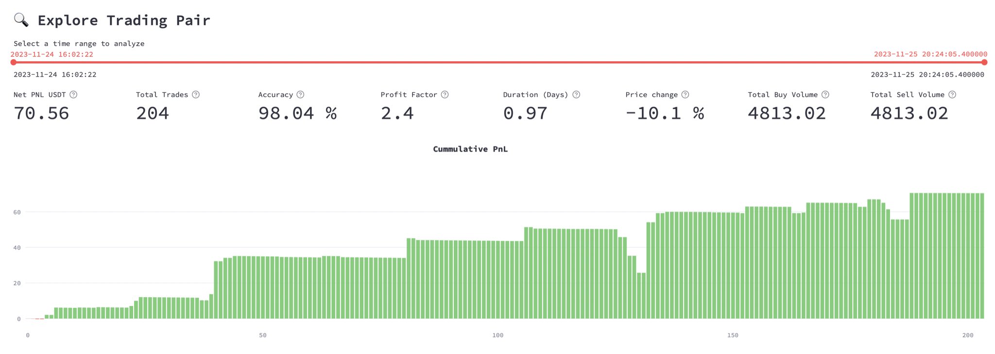Viewport: 995px width, 354px height.
Task: Click the Total Trades question mark icon
Action: (x=196, y=95)
